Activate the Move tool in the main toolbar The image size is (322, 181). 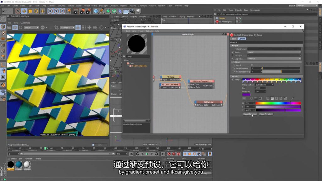tap(24, 11)
